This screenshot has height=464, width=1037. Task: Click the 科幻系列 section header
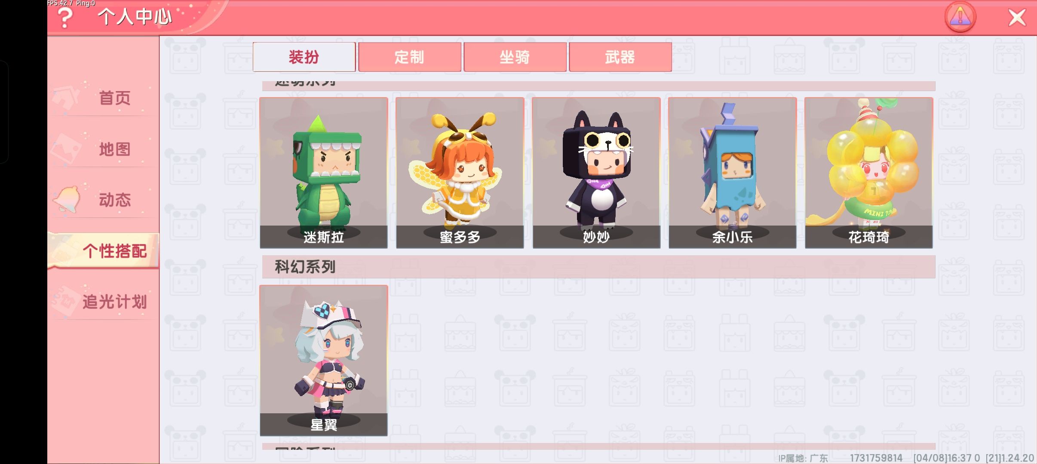pos(598,267)
